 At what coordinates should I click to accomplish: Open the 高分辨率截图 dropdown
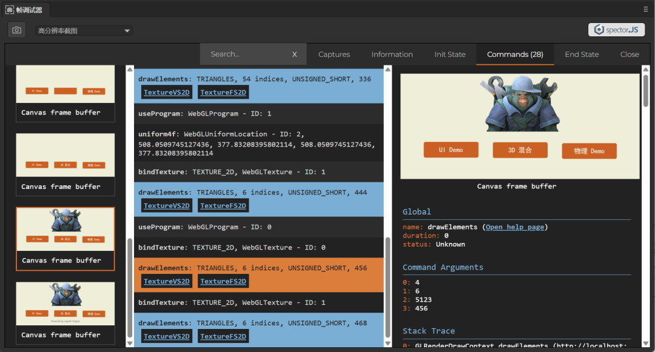point(84,30)
